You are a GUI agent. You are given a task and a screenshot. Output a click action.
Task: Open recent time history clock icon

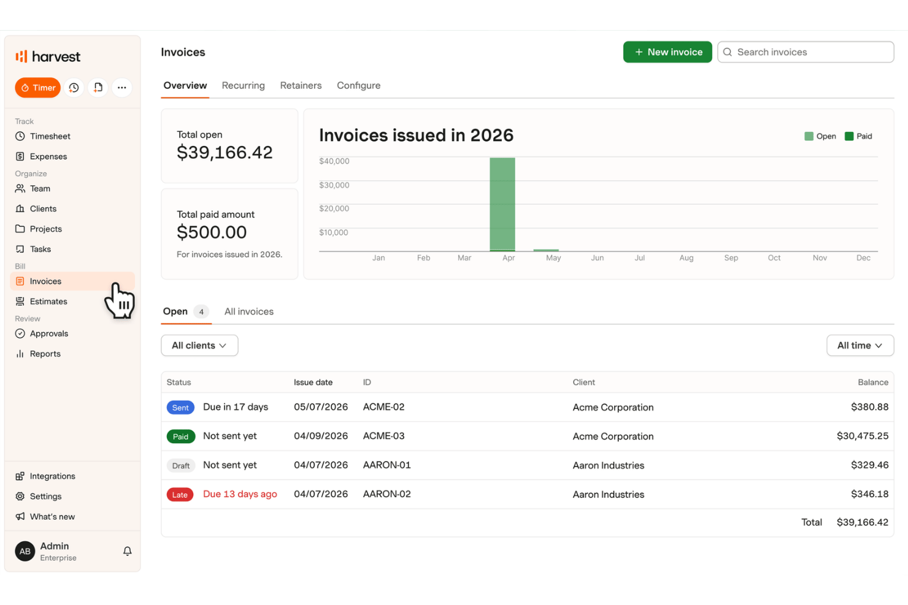coord(74,88)
